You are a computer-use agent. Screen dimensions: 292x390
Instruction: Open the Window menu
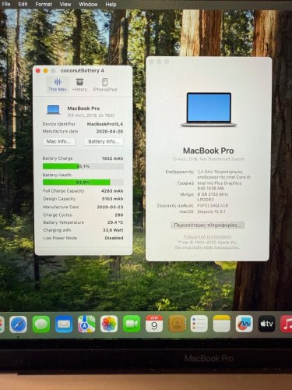pyautogui.click(x=88, y=5)
